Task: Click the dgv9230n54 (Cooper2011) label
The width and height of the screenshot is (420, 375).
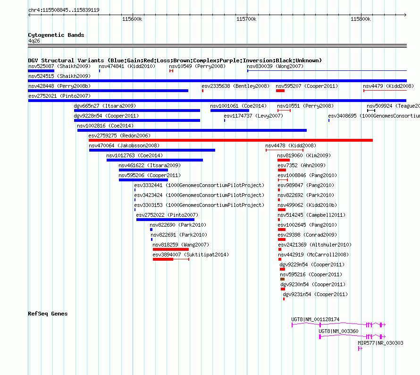Action: coord(313,284)
